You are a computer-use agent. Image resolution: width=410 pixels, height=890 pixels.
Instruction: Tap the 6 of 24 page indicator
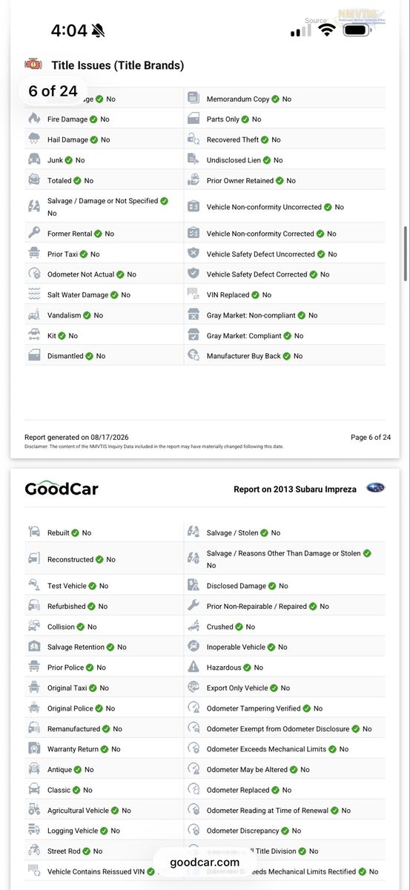click(53, 91)
